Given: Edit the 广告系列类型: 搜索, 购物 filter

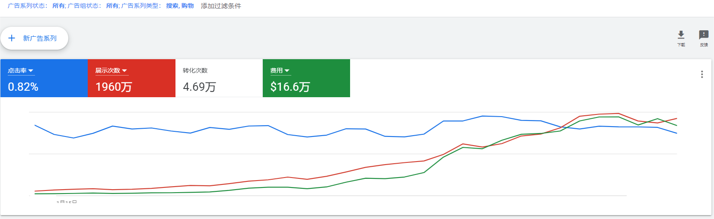Looking at the screenshot, I should [x=158, y=6].
